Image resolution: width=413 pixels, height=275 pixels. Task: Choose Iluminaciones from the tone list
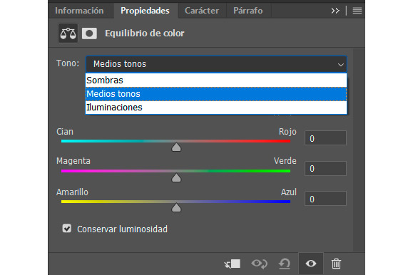pos(216,108)
